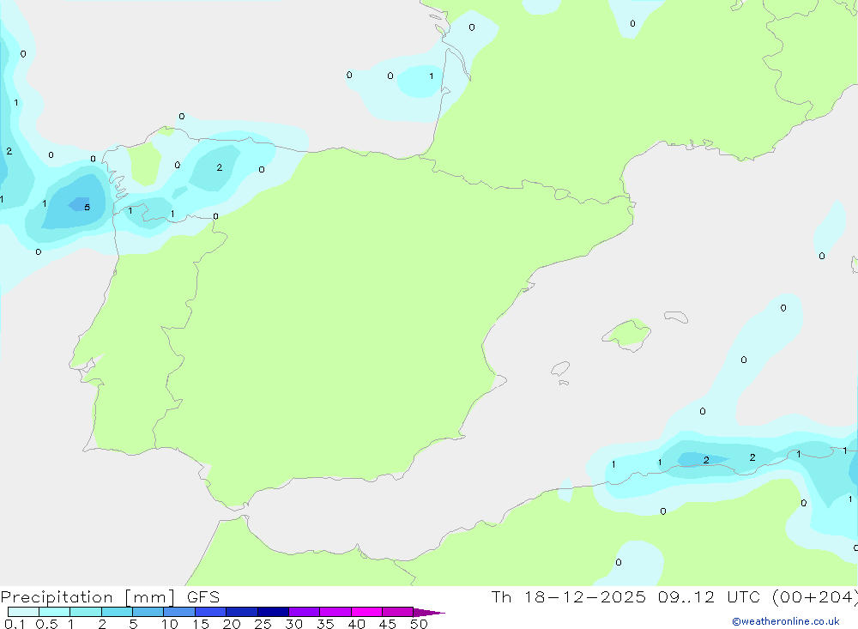Click the 'Precipitation [mm]' title text
858x629 pixels.
88,597
